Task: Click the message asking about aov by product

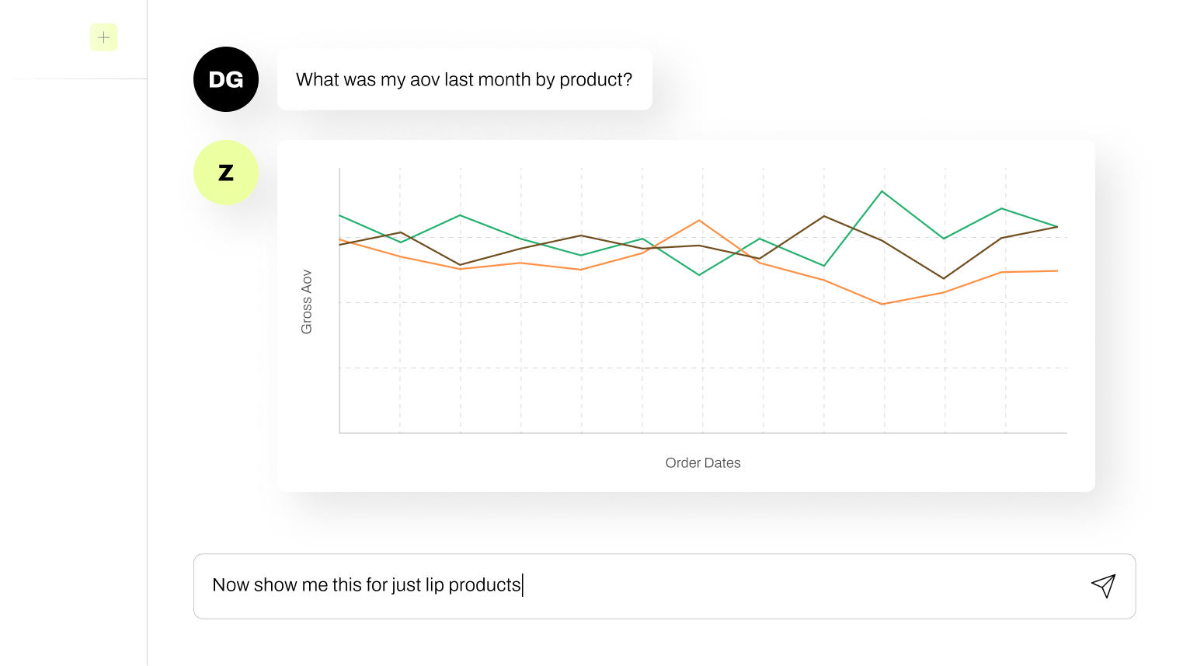Action: 465,78
